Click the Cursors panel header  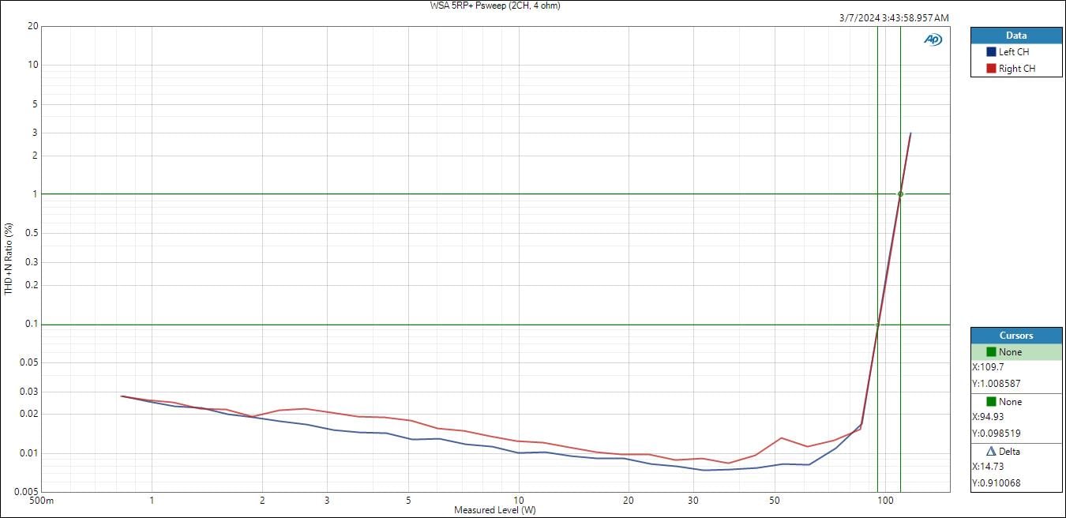pos(1016,336)
